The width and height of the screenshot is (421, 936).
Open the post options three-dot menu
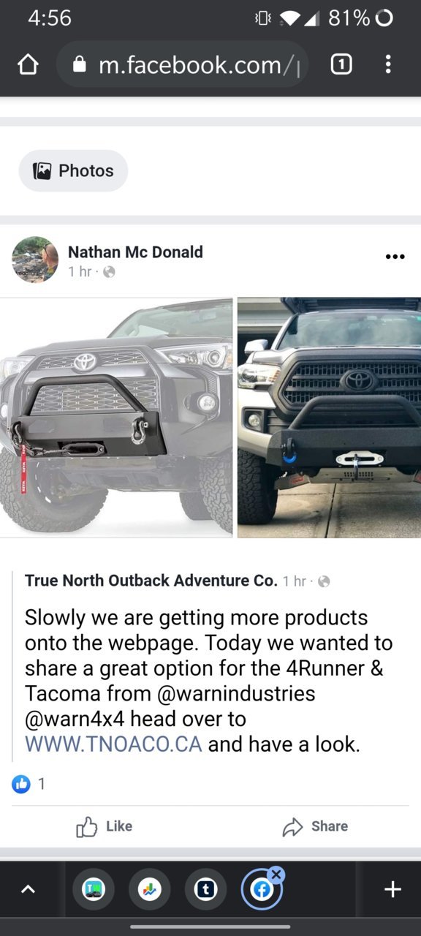click(x=395, y=257)
